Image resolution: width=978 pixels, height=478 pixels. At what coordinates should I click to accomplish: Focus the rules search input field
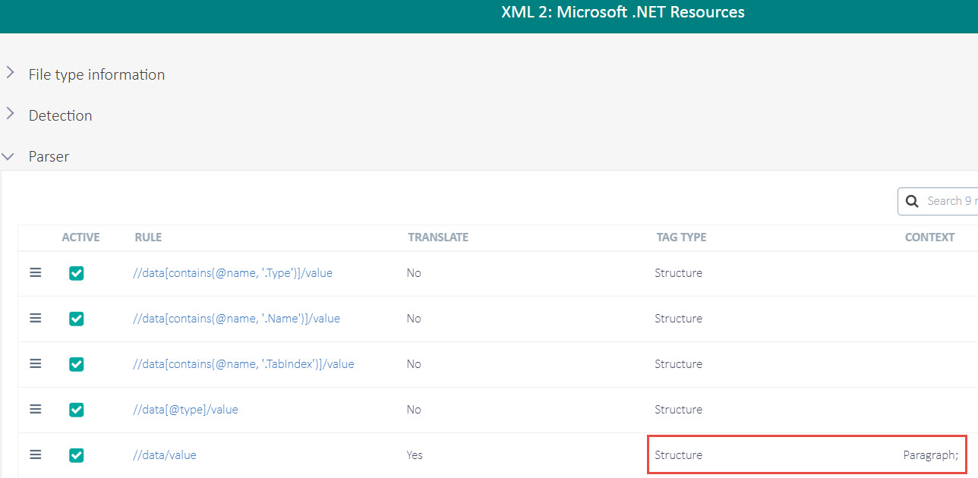click(949, 202)
